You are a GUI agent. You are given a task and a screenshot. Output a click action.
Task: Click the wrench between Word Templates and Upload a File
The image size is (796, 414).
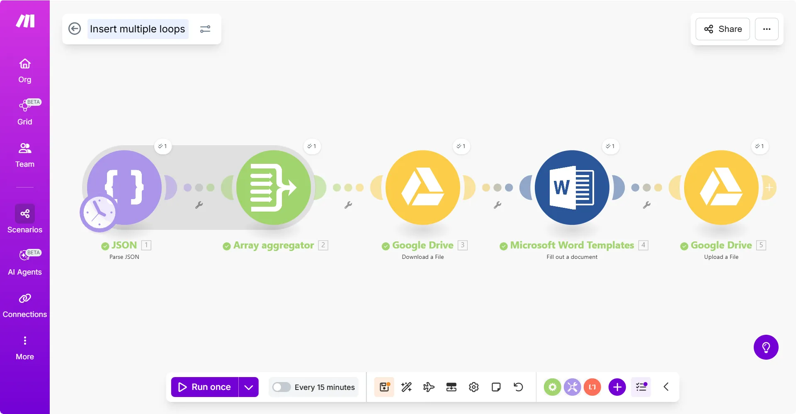click(x=647, y=205)
